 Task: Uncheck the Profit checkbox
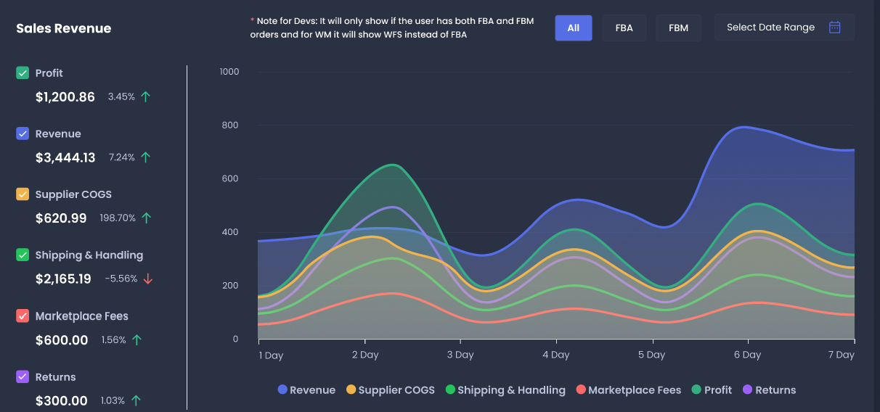coord(23,73)
